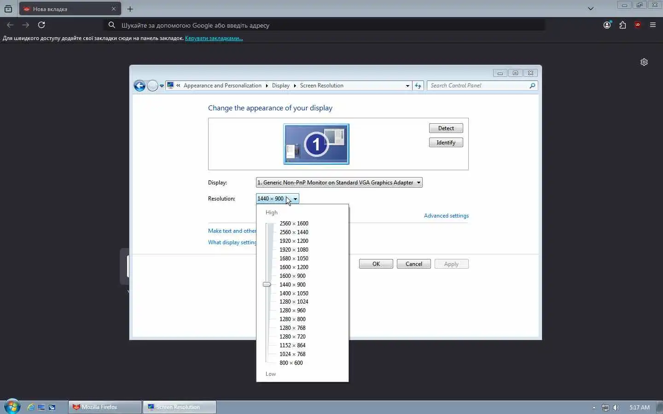The width and height of the screenshot is (663, 414).
Task: Open the Display monitor dropdown
Action: click(339, 183)
